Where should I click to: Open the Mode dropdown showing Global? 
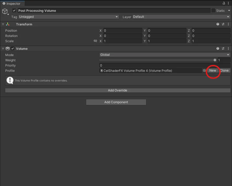[x=165, y=55]
